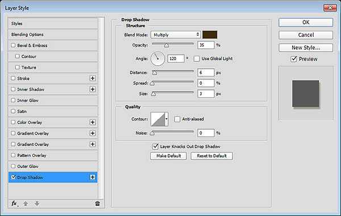Toggle the Anti-aliased checkbox
341x216 pixels.
point(177,119)
